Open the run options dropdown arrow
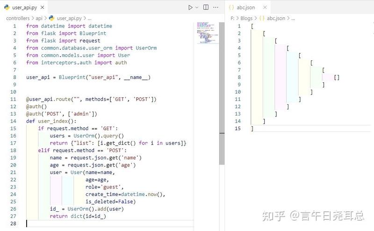 tap(197, 7)
